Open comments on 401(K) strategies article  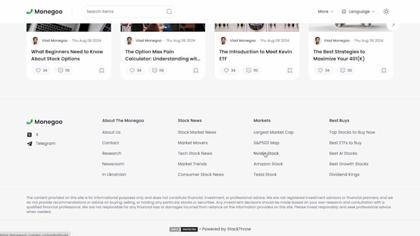tap(346, 70)
